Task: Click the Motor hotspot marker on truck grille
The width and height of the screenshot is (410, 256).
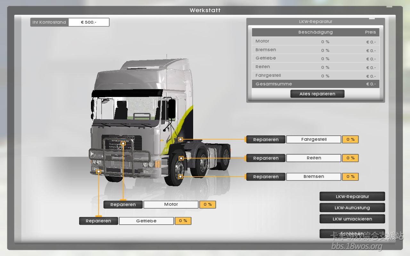Action: coord(123,143)
